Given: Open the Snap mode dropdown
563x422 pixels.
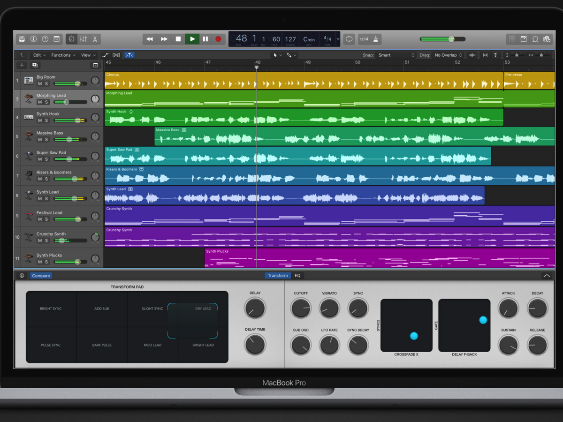Looking at the screenshot, I should coord(396,55).
